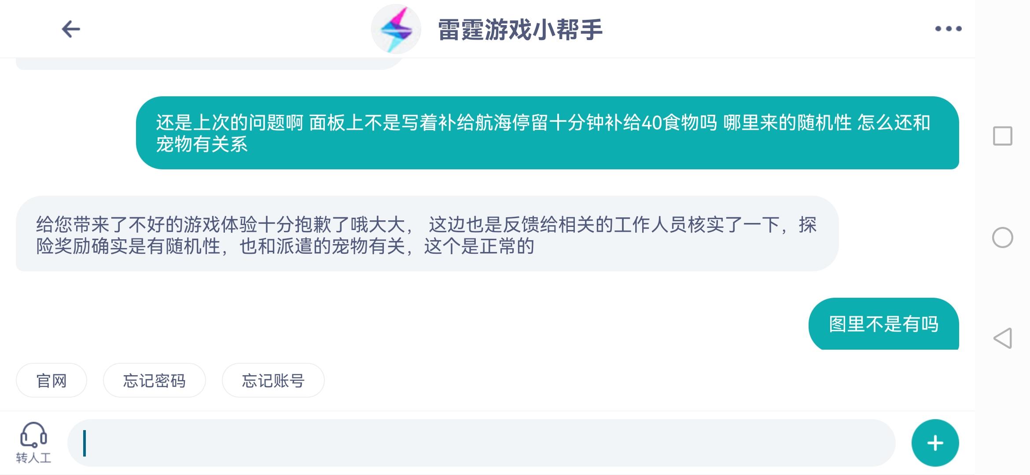Tap the 这个是正常的 line in the reply bubble
Image resolution: width=1030 pixels, height=475 pixels.
pyautogui.click(x=479, y=246)
